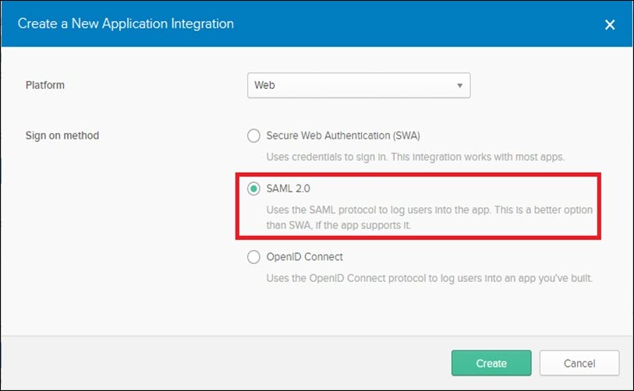Viewport: 634px width, 391px height.
Task: Click the blue dialog header bar
Action: click(317, 23)
